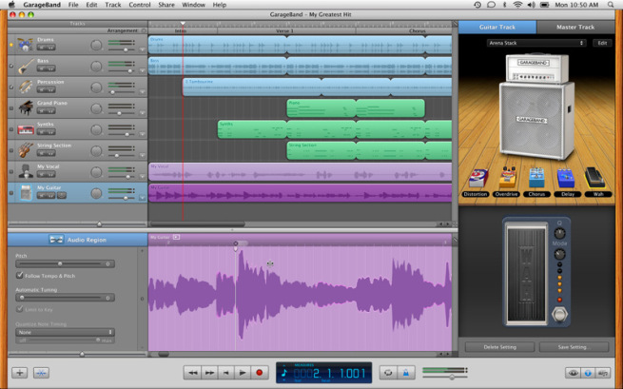Open the Arena Stack preset dropdown
This screenshot has width=623, height=389.
click(536, 43)
